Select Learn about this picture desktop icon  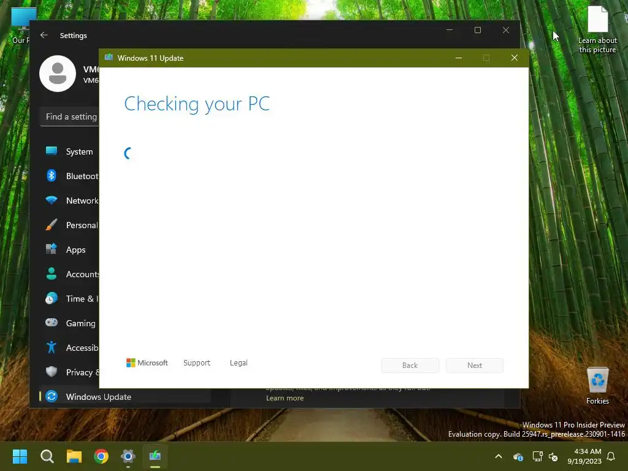coord(597,30)
